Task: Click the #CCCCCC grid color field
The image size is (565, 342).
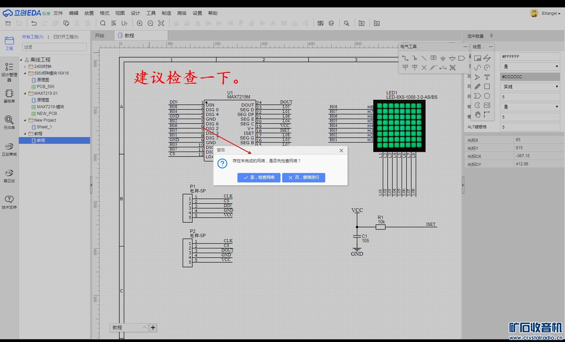Action: [530, 77]
